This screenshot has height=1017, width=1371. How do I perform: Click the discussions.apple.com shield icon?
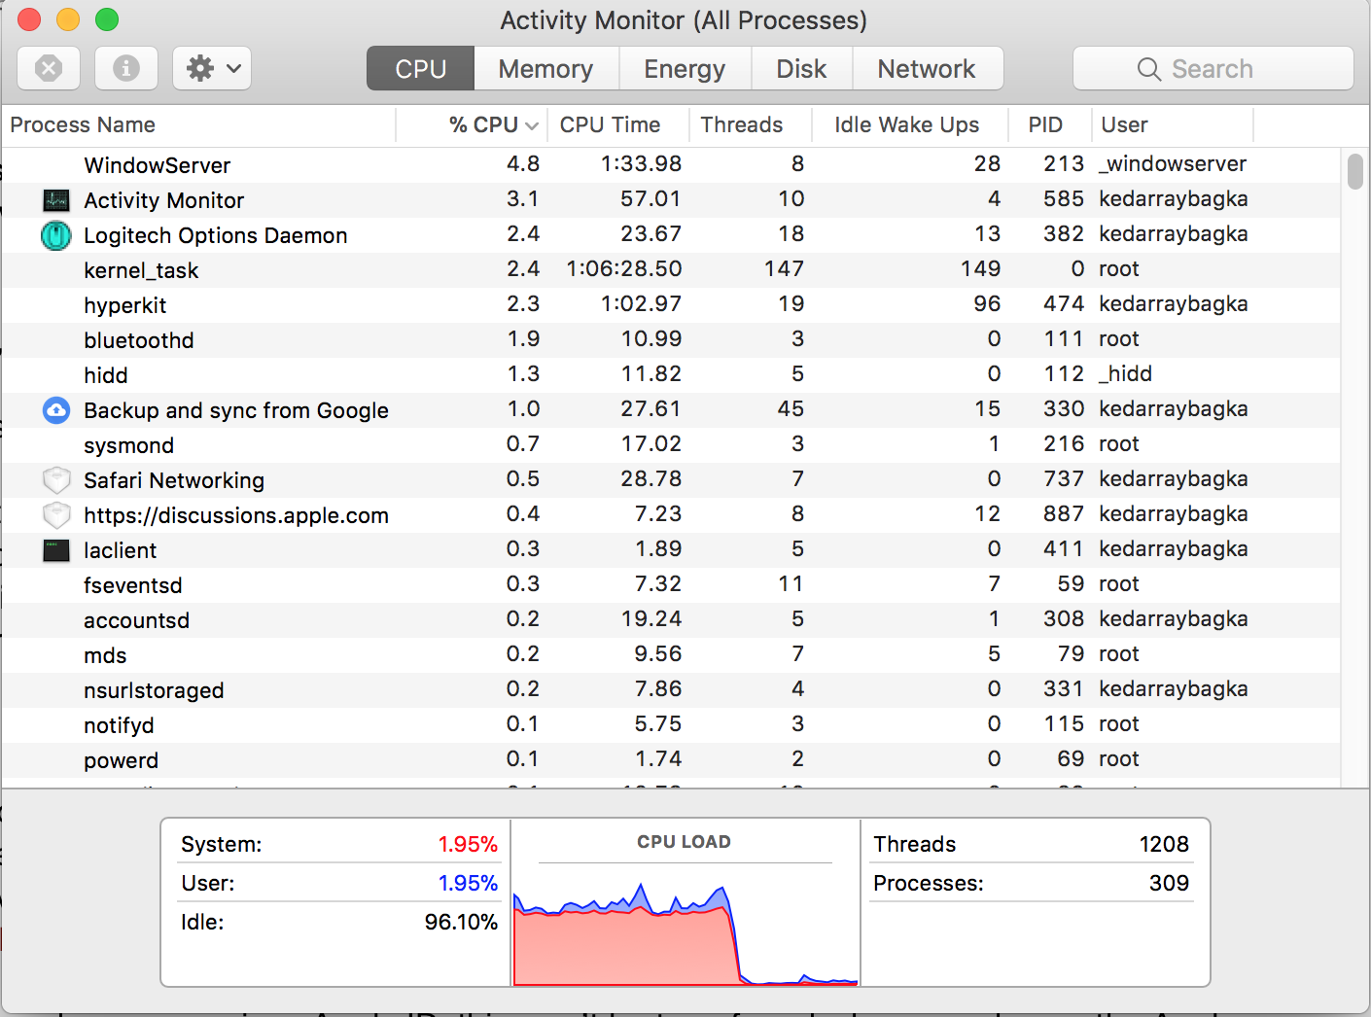point(56,515)
